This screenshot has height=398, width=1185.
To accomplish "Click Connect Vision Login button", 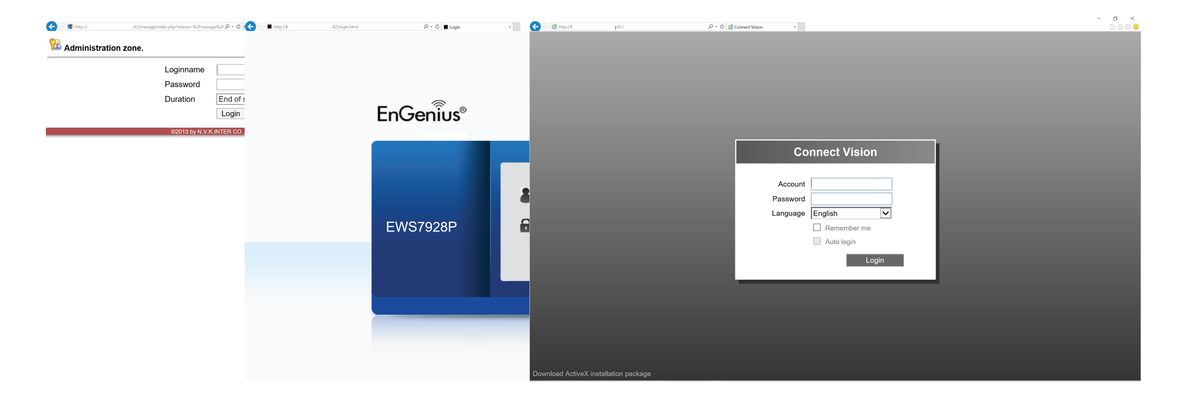I will click(875, 260).
